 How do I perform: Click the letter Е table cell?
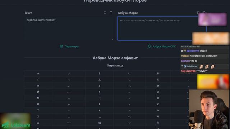coord(158,80)
